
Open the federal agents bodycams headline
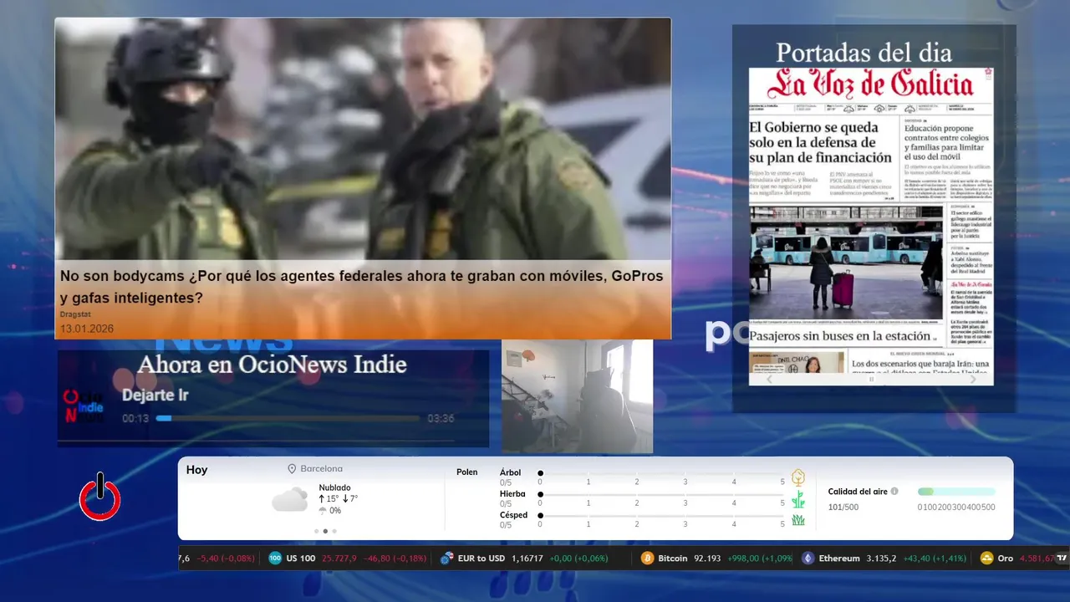click(362, 287)
